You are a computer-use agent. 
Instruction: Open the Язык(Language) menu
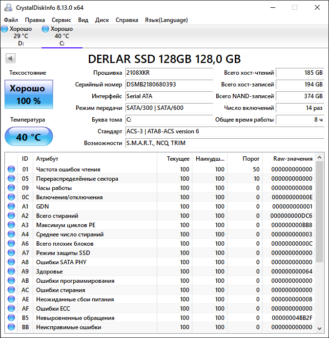(166, 20)
